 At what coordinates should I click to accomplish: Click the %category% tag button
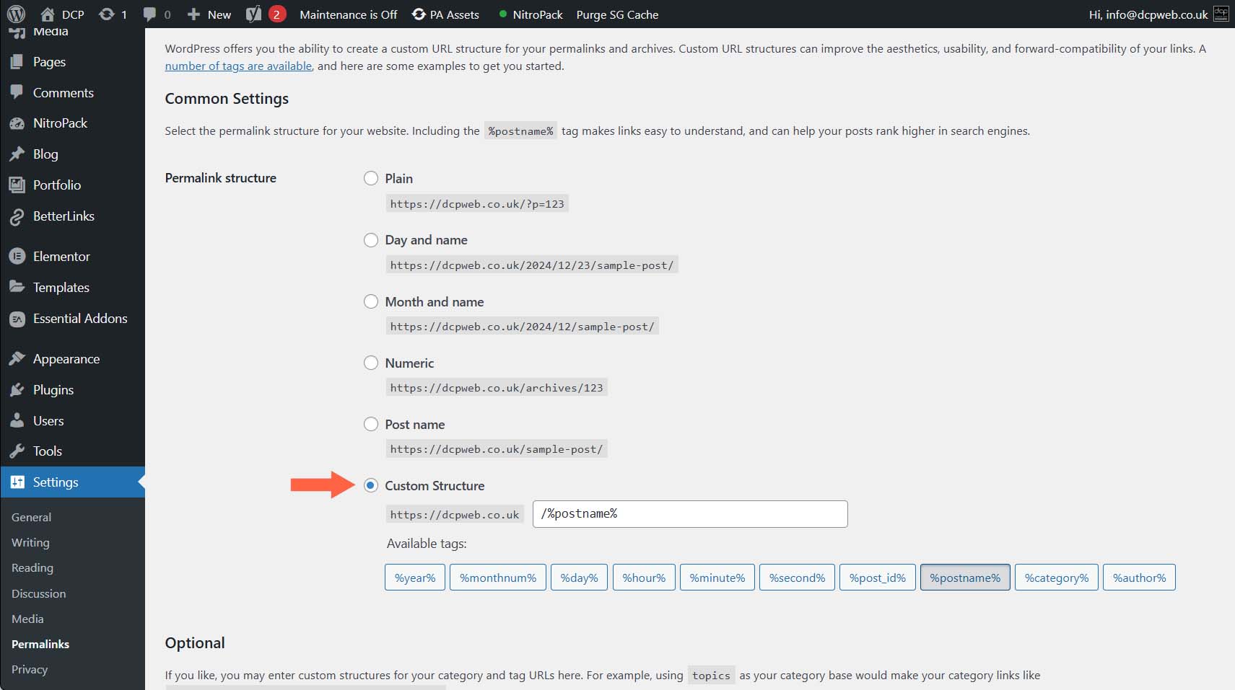coord(1056,578)
